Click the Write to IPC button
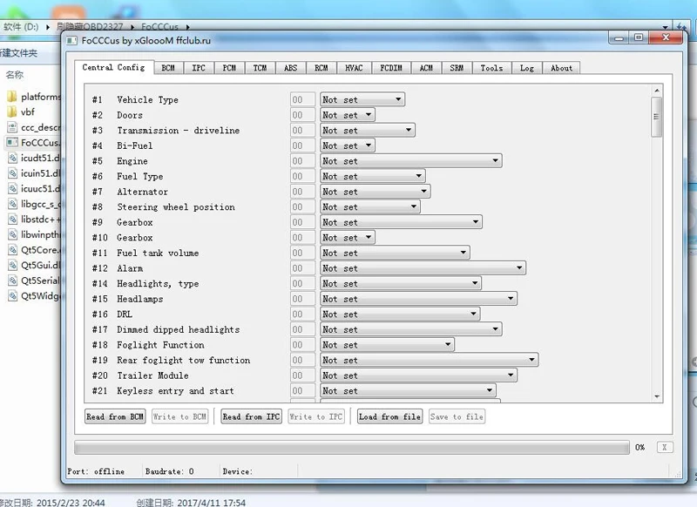Image resolution: width=697 pixels, height=507 pixels. tap(316, 416)
